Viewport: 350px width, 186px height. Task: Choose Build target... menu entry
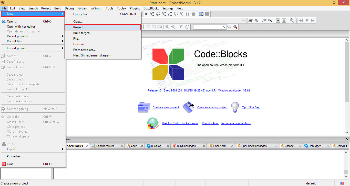click(x=103, y=33)
